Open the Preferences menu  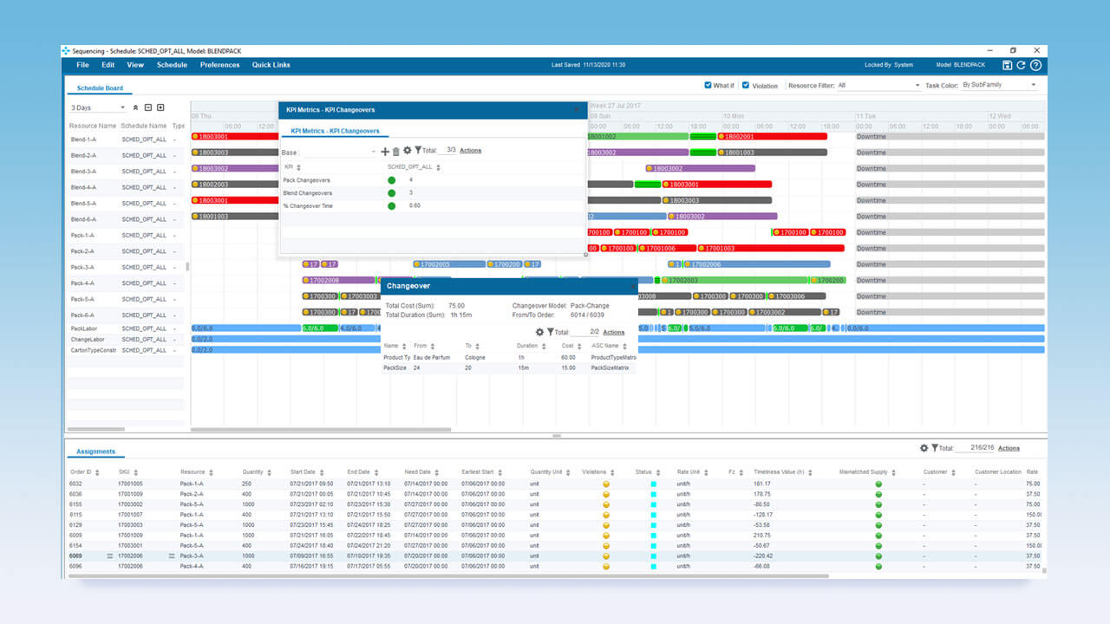[x=219, y=65]
